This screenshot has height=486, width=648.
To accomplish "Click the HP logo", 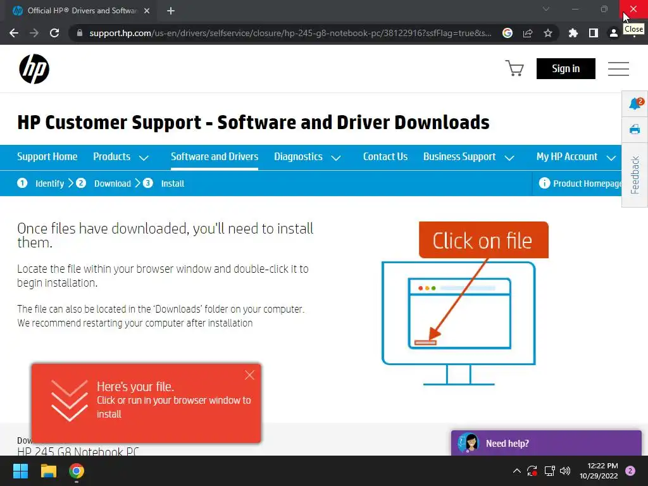I will click(34, 68).
